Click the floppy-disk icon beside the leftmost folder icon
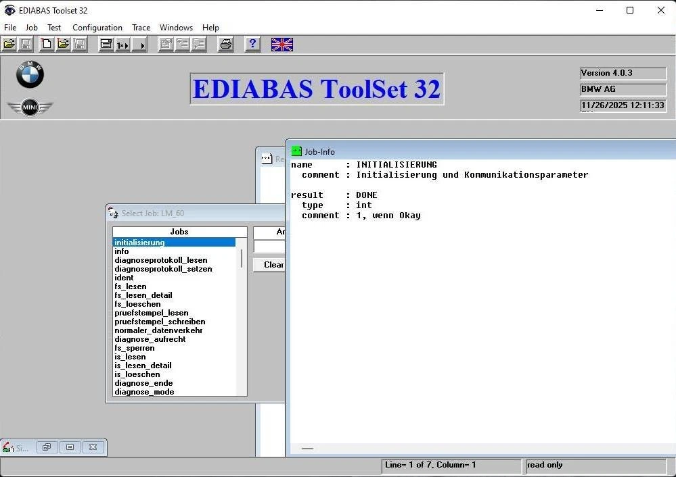The width and height of the screenshot is (676, 477). [26, 44]
